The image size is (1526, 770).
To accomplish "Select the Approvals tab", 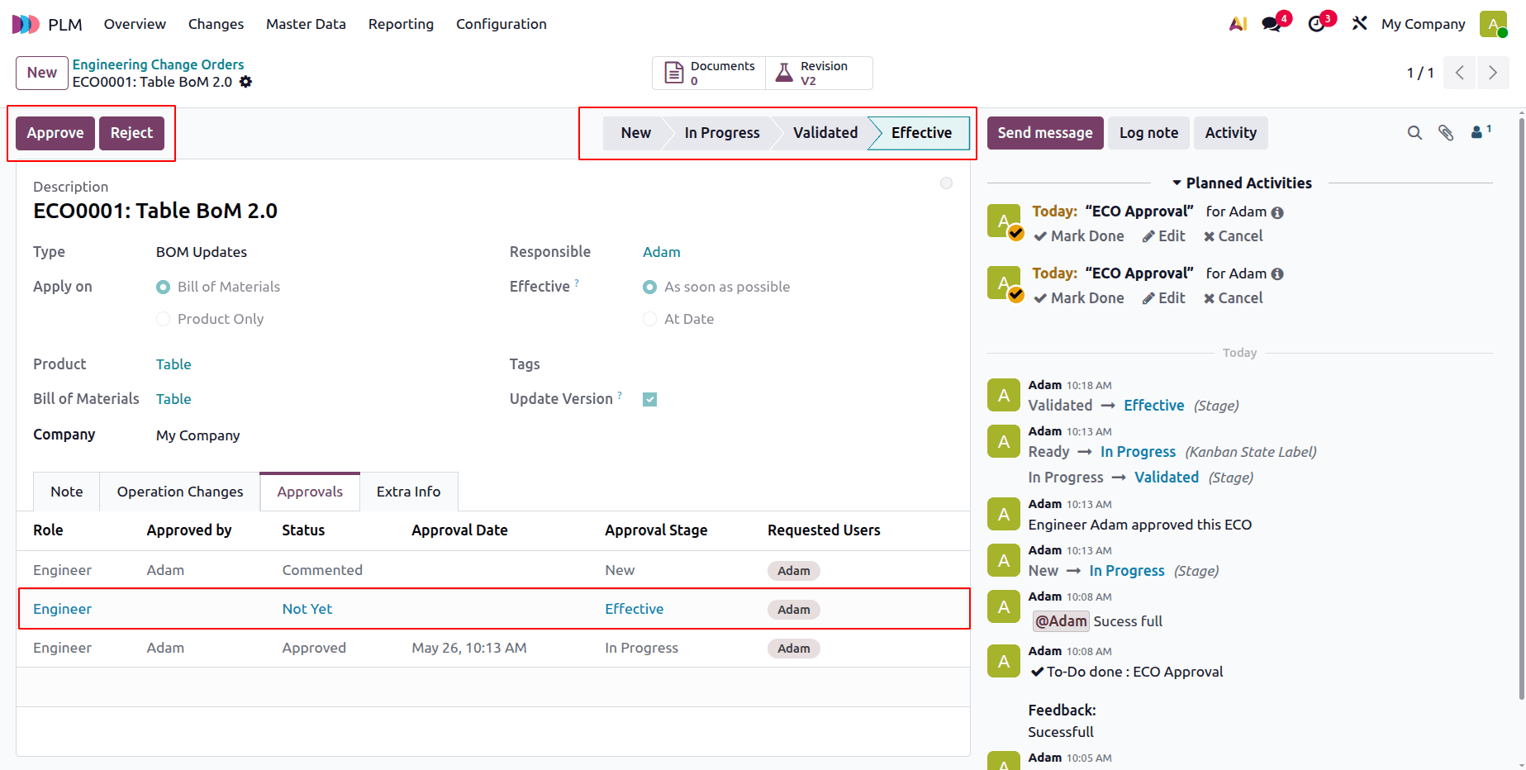I will click(310, 492).
